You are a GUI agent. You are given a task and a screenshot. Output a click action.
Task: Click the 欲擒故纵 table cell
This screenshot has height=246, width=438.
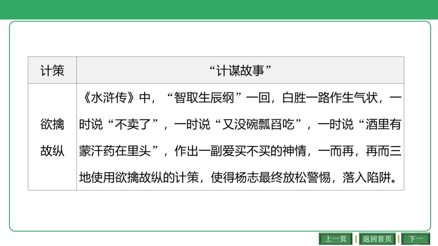[52, 137]
